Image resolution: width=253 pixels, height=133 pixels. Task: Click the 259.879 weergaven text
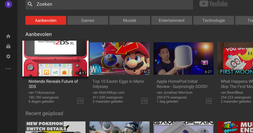[x=172, y=97]
